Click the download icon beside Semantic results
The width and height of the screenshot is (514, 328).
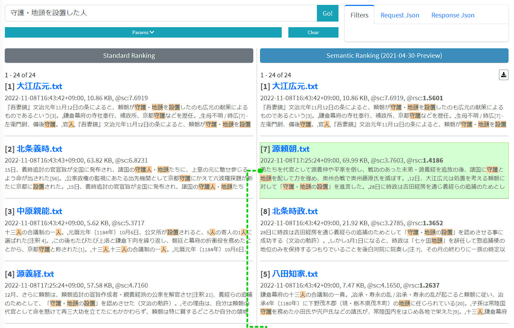click(x=504, y=75)
